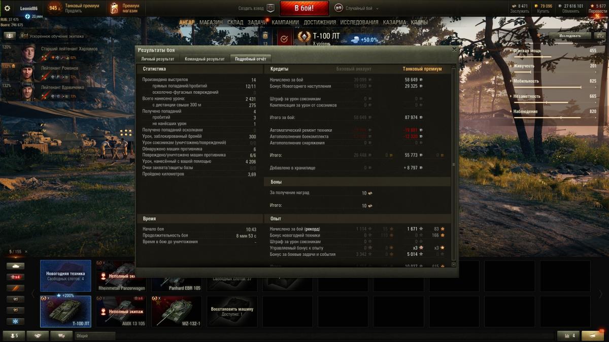
Task: Click the Исследовать button
Action: (570, 36)
